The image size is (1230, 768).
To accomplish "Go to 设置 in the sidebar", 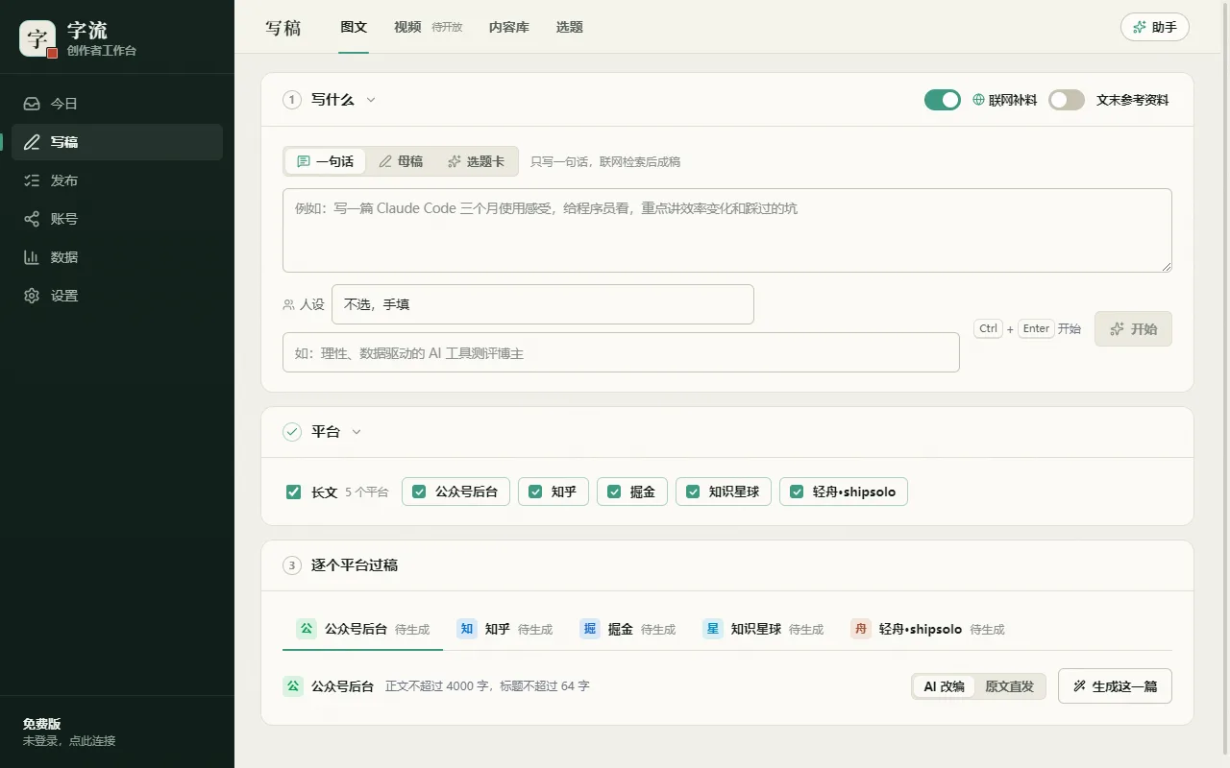I will (117, 296).
